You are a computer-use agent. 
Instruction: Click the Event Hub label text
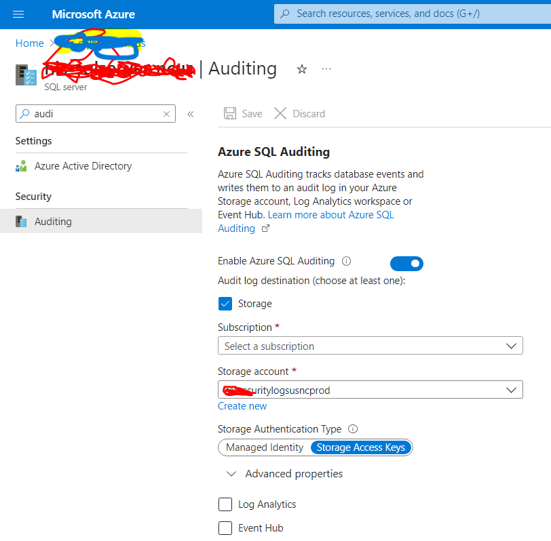click(x=261, y=528)
